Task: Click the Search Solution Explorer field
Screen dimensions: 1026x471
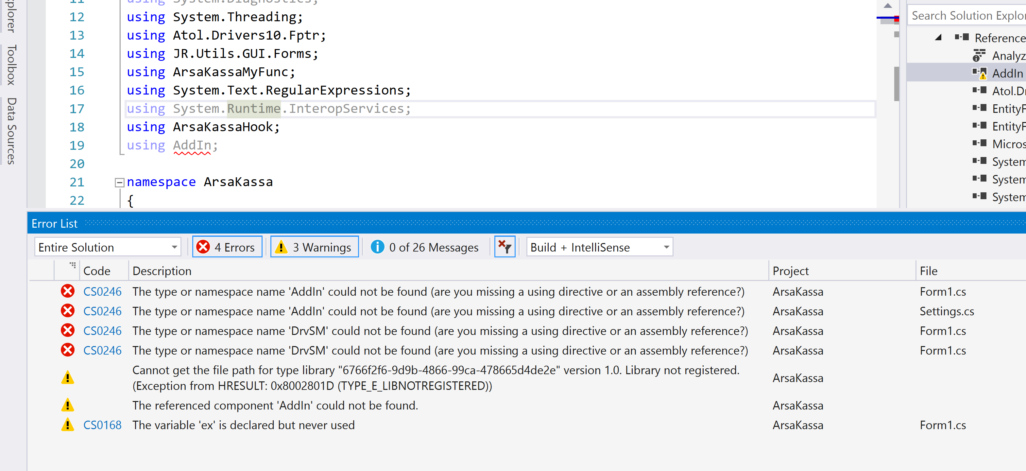Action: tap(968, 16)
